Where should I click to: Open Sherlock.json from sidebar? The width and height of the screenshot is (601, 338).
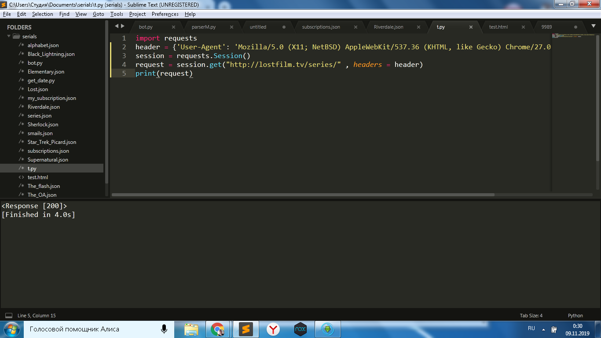pyautogui.click(x=43, y=125)
